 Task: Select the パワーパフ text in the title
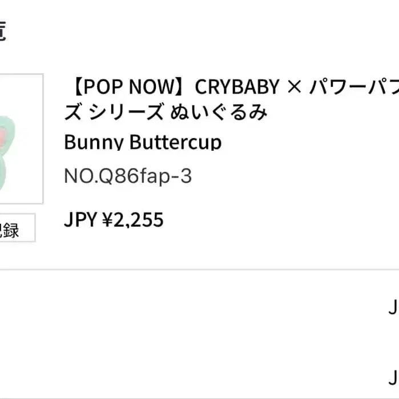[x=354, y=87]
